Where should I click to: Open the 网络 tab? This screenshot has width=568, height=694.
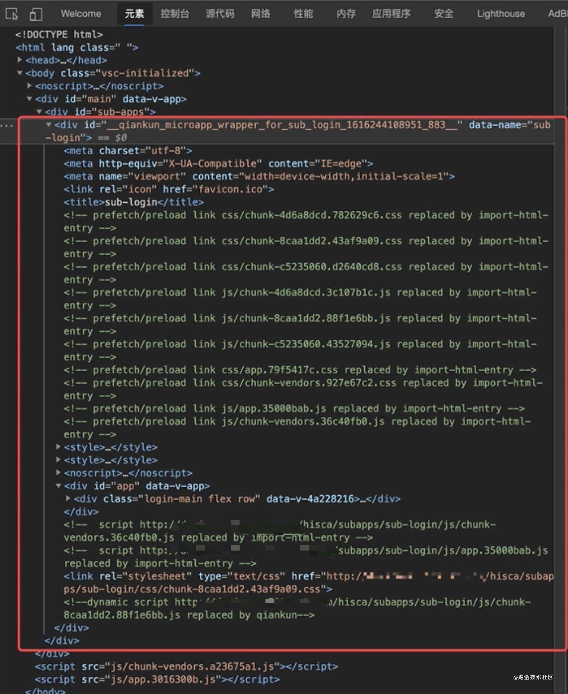(261, 14)
